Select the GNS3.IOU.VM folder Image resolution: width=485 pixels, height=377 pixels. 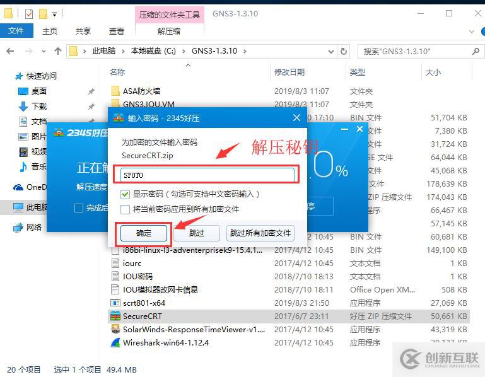click(143, 104)
